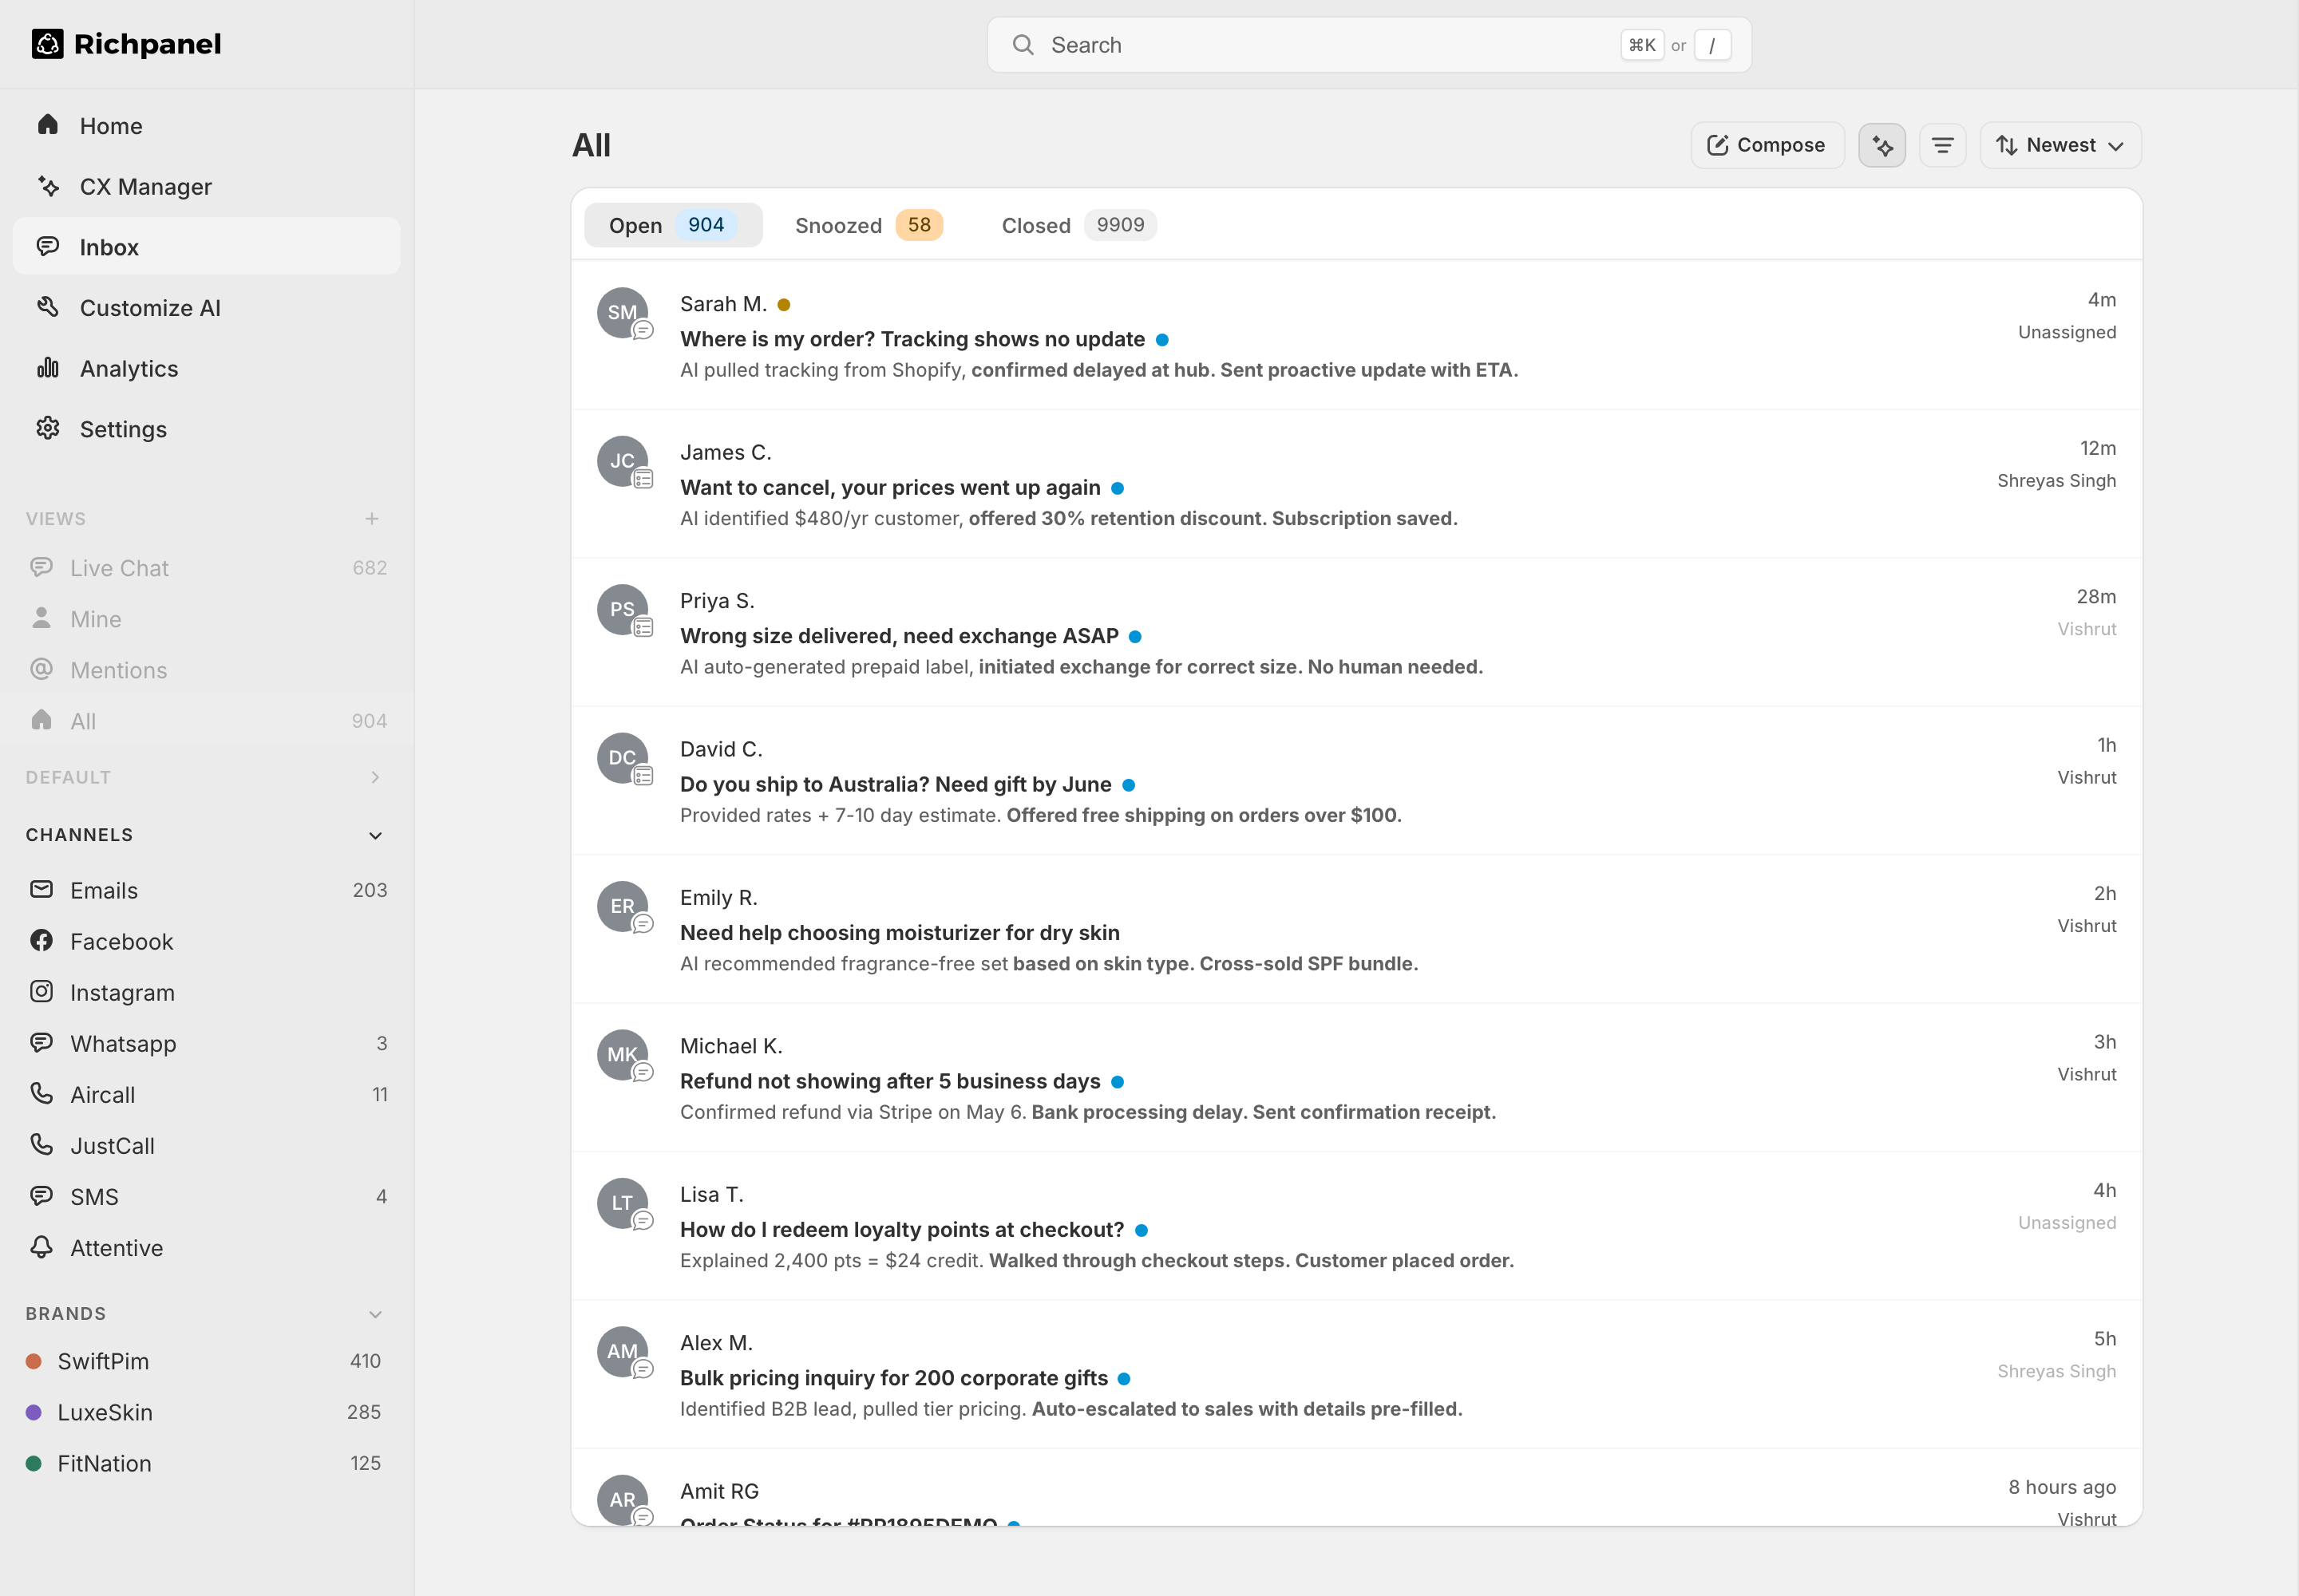Expand the DEFAULT section chevron
The image size is (2299, 1596).
tap(375, 777)
